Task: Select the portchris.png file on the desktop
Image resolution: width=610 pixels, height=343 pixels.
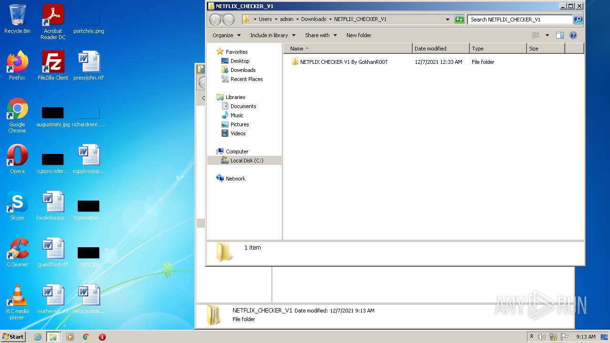Action: 89,22
